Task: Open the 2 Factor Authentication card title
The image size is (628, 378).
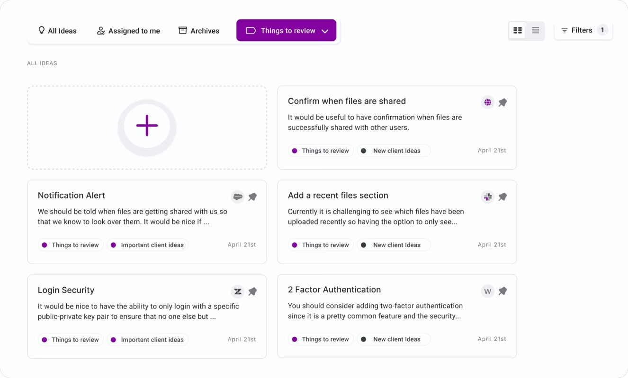Action: (334, 290)
